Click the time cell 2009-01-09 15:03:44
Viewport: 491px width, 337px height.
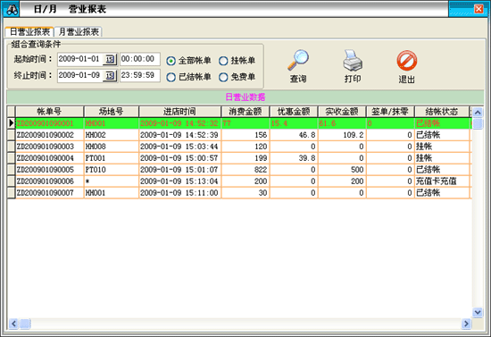(x=179, y=147)
